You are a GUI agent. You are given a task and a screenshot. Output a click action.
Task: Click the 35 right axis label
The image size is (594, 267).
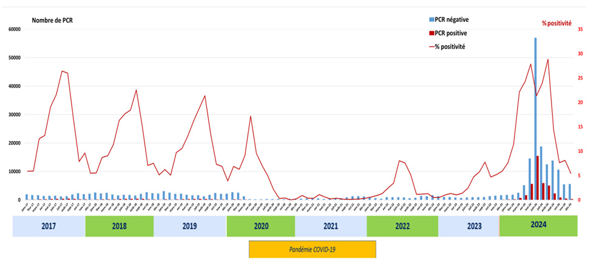(x=581, y=30)
